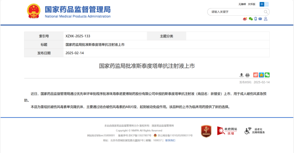Share article to QQ Zone star icon
Viewport: 294px width, 153px height.
(261, 75)
